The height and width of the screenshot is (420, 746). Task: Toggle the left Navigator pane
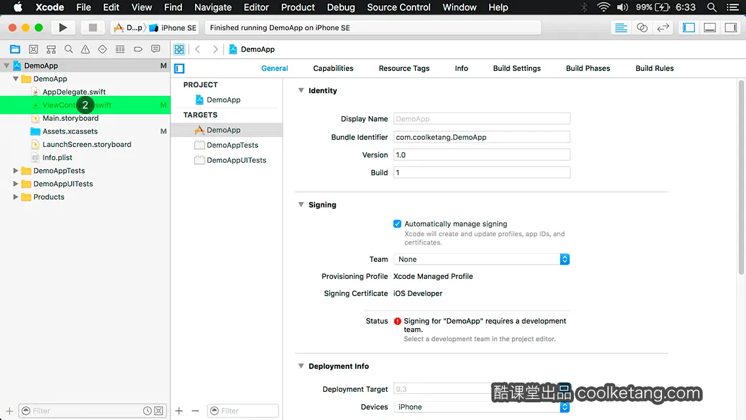pos(689,28)
